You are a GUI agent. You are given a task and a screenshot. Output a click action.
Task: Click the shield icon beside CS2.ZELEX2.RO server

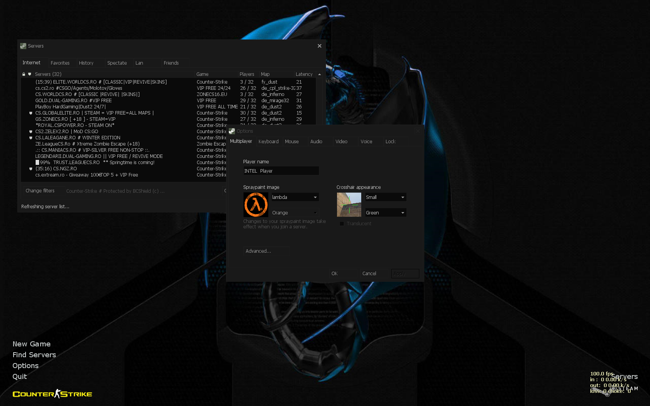tap(31, 132)
